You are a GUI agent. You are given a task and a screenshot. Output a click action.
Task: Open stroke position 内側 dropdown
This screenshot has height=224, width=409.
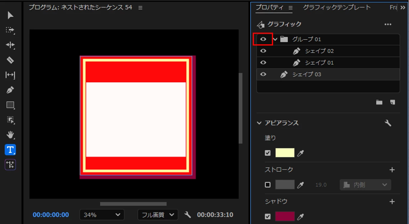coord(365,185)
